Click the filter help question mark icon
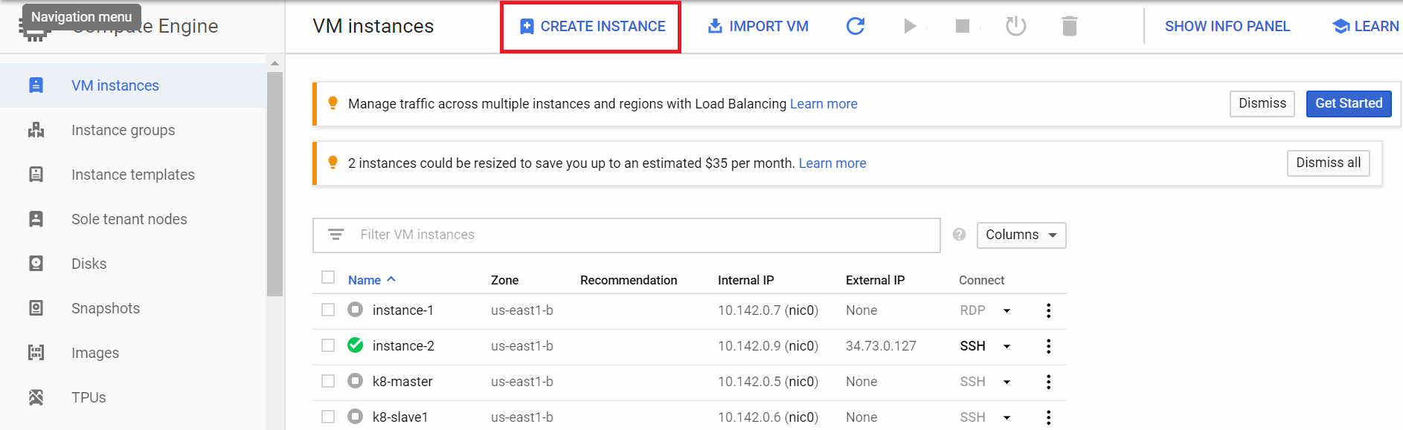1403x430 pixels. click(x=959, y=235)
